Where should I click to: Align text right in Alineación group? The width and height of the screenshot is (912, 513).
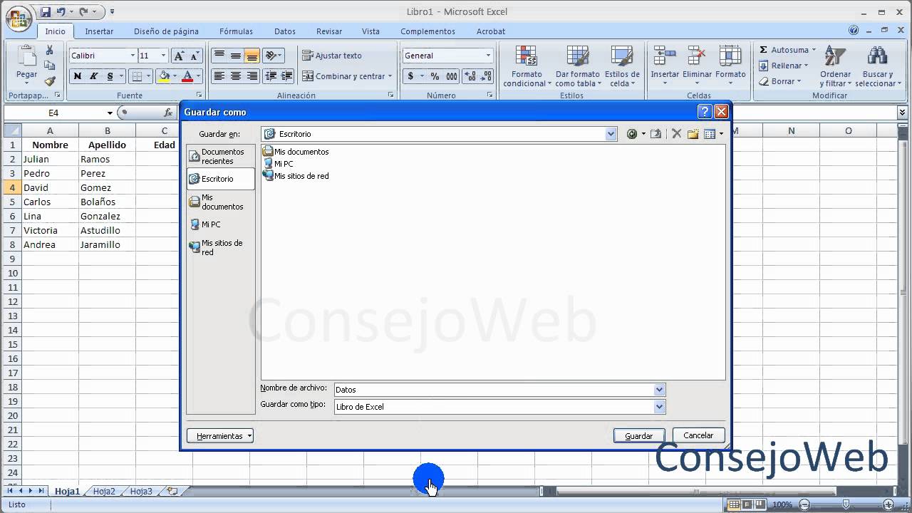[252, 76]
